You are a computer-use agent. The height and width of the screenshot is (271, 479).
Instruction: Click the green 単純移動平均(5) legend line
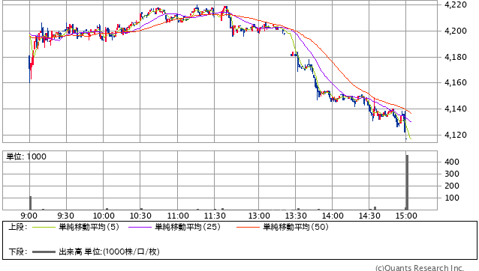[x=44, y=227]
